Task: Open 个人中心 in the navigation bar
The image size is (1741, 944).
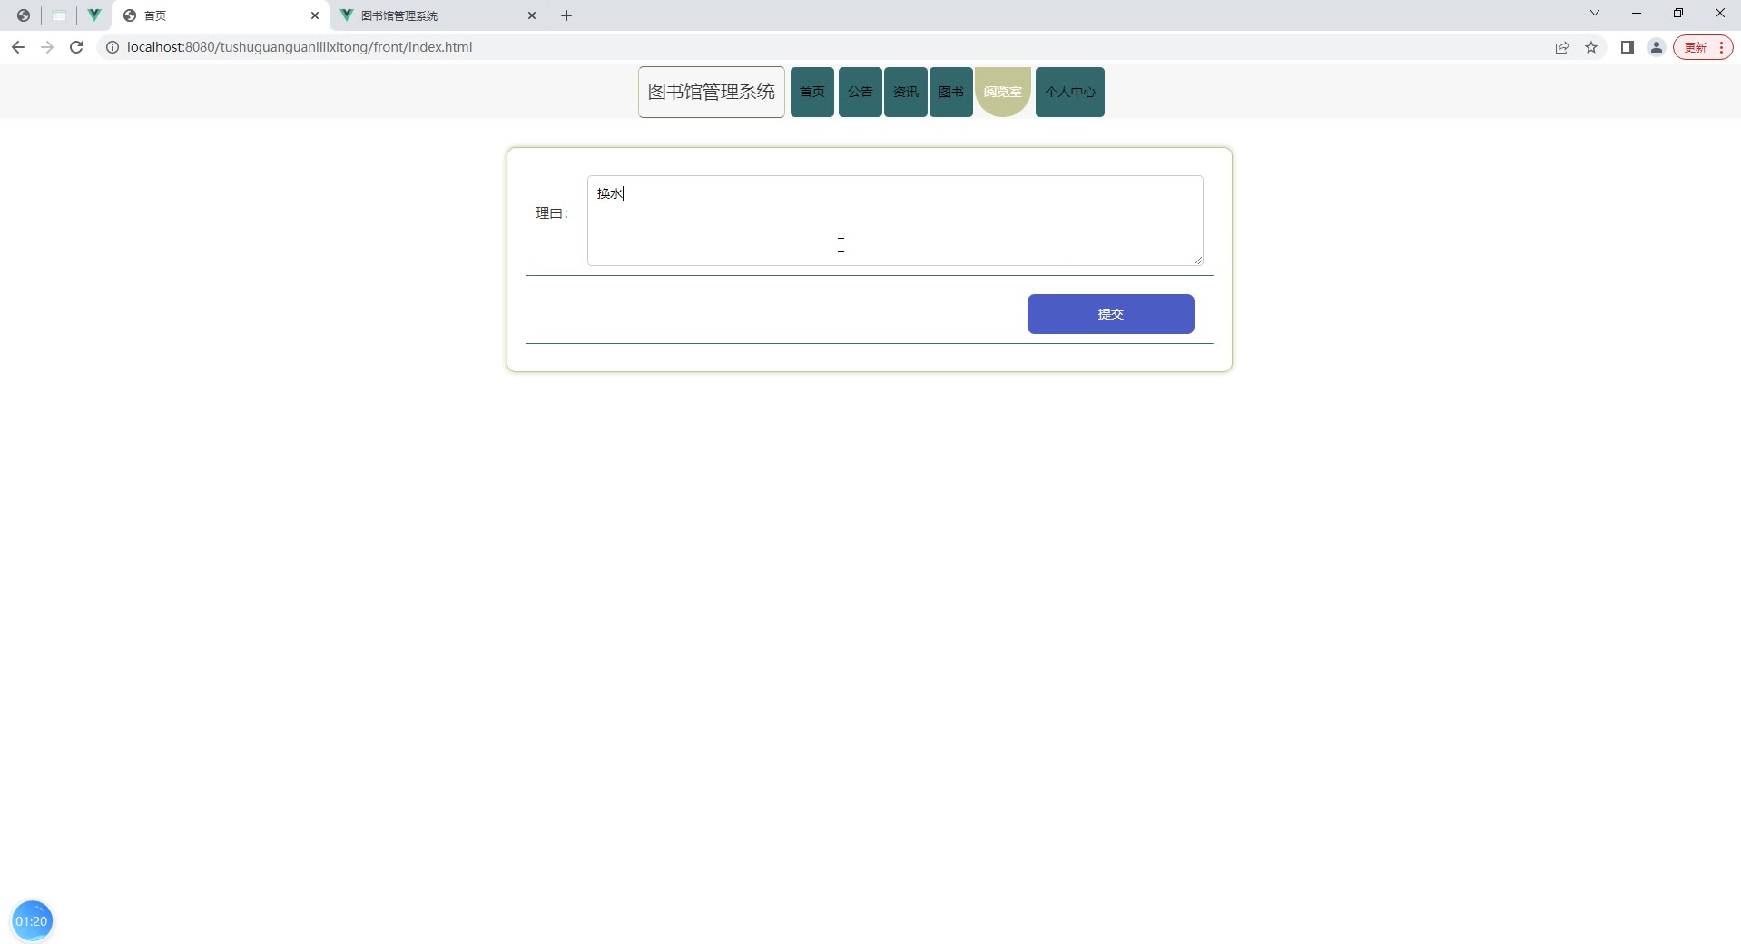Action: (1070, 92)
